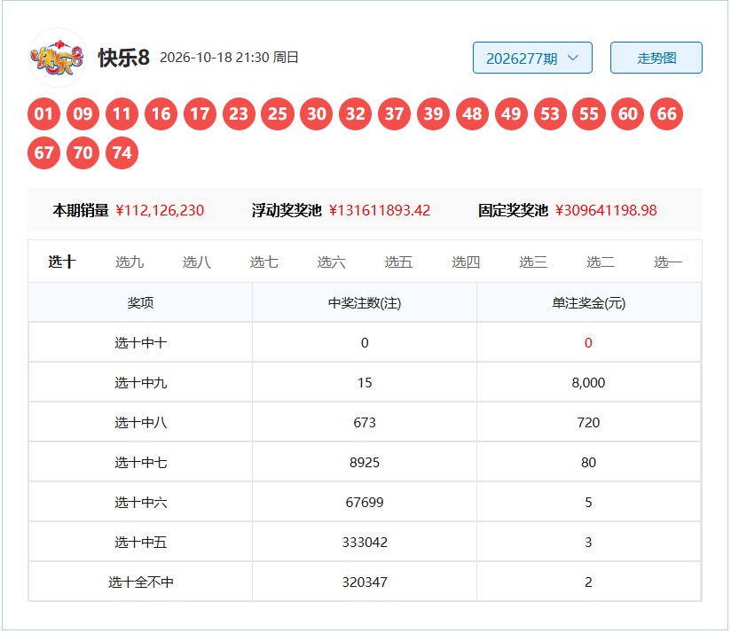Open the 选一 tab
731x633 pixels.
tap(668, 262)
